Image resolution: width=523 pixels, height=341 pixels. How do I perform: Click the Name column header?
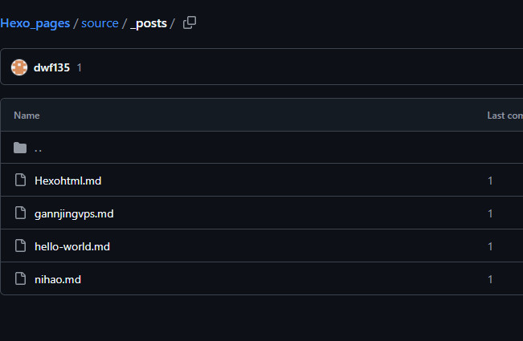[x=27, y=116]
